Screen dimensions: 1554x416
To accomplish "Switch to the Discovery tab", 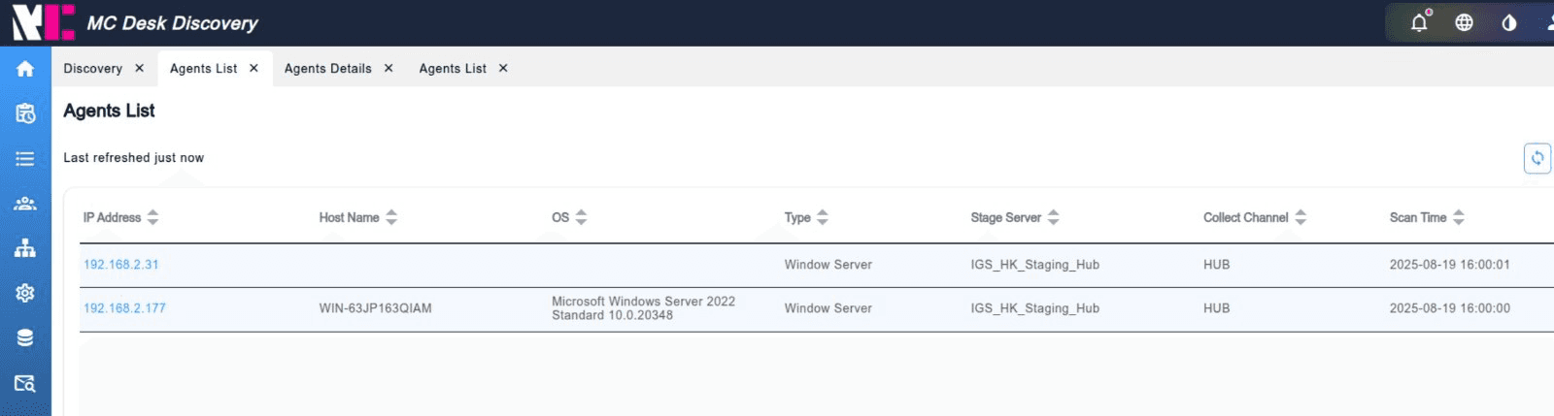I will coord(93,68).
